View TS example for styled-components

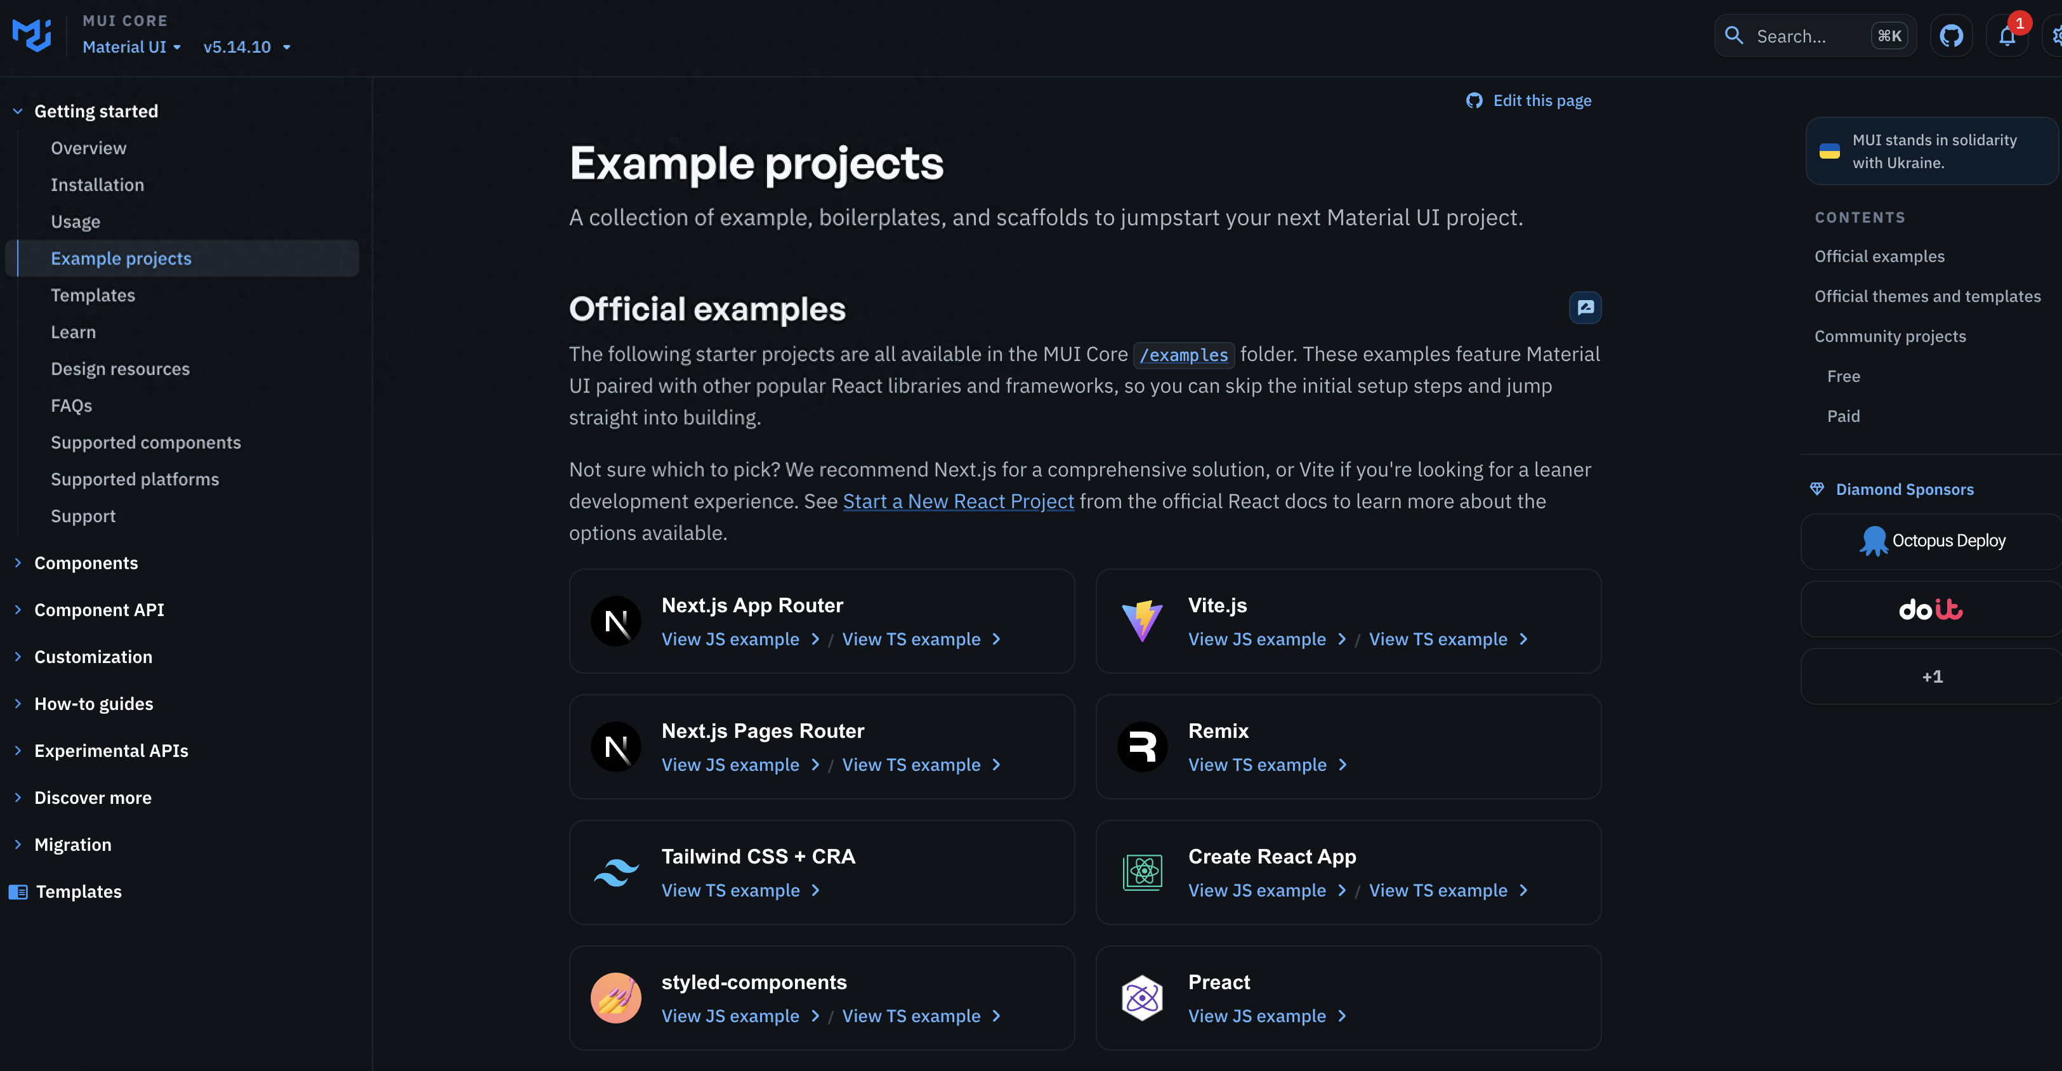point(921,1016)
